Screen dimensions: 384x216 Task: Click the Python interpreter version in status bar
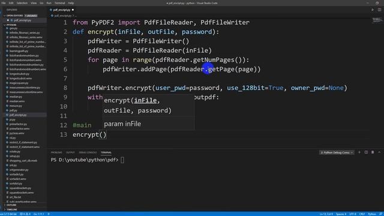[x=8, y=214]
